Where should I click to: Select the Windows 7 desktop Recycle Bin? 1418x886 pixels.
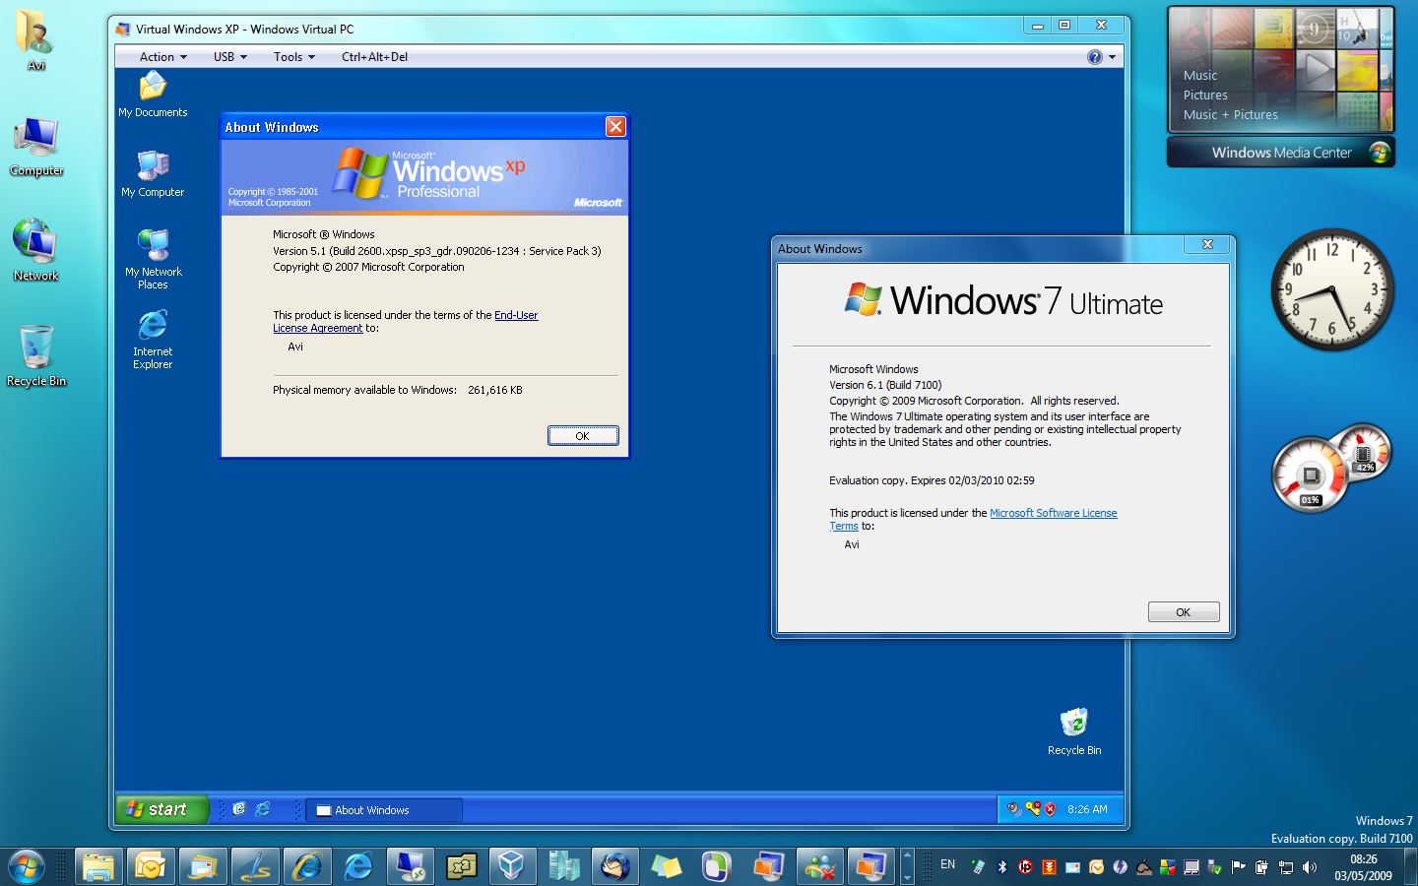pyautogui.click(x=36, y=355)
